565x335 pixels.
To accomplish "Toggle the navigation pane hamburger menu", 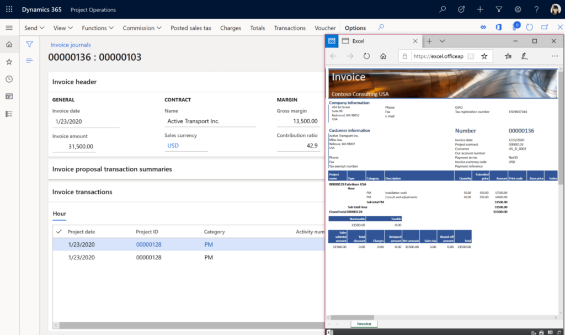I will [x=9, y=26].
